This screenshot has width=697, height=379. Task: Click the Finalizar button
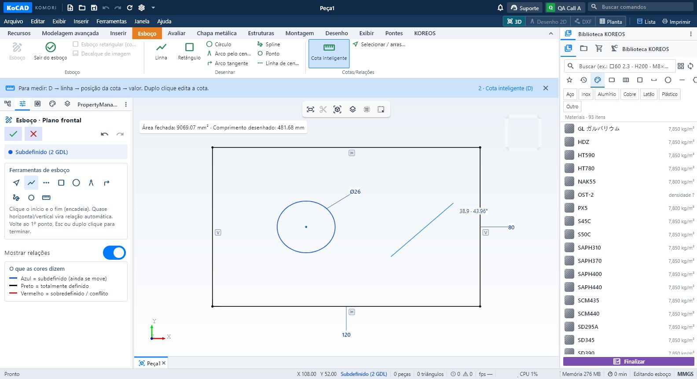(629, 361)
